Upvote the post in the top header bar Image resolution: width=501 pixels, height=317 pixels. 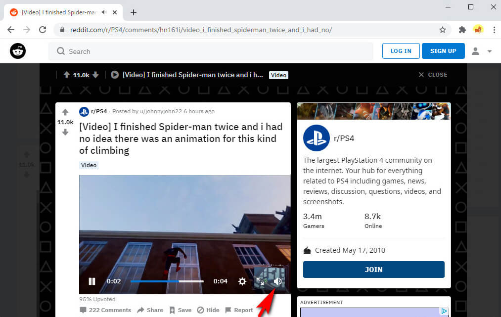(66, 75)
